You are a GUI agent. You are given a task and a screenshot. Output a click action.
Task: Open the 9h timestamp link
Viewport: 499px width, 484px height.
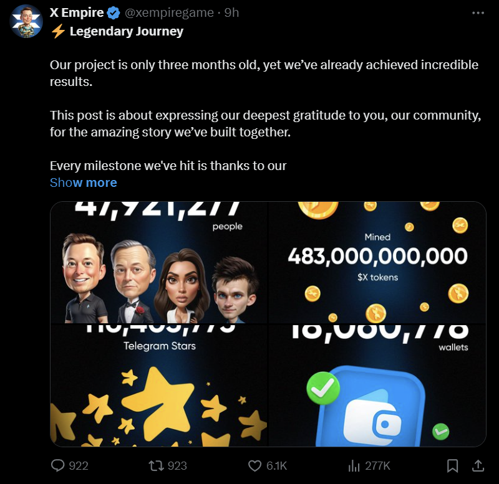[231, 12]
